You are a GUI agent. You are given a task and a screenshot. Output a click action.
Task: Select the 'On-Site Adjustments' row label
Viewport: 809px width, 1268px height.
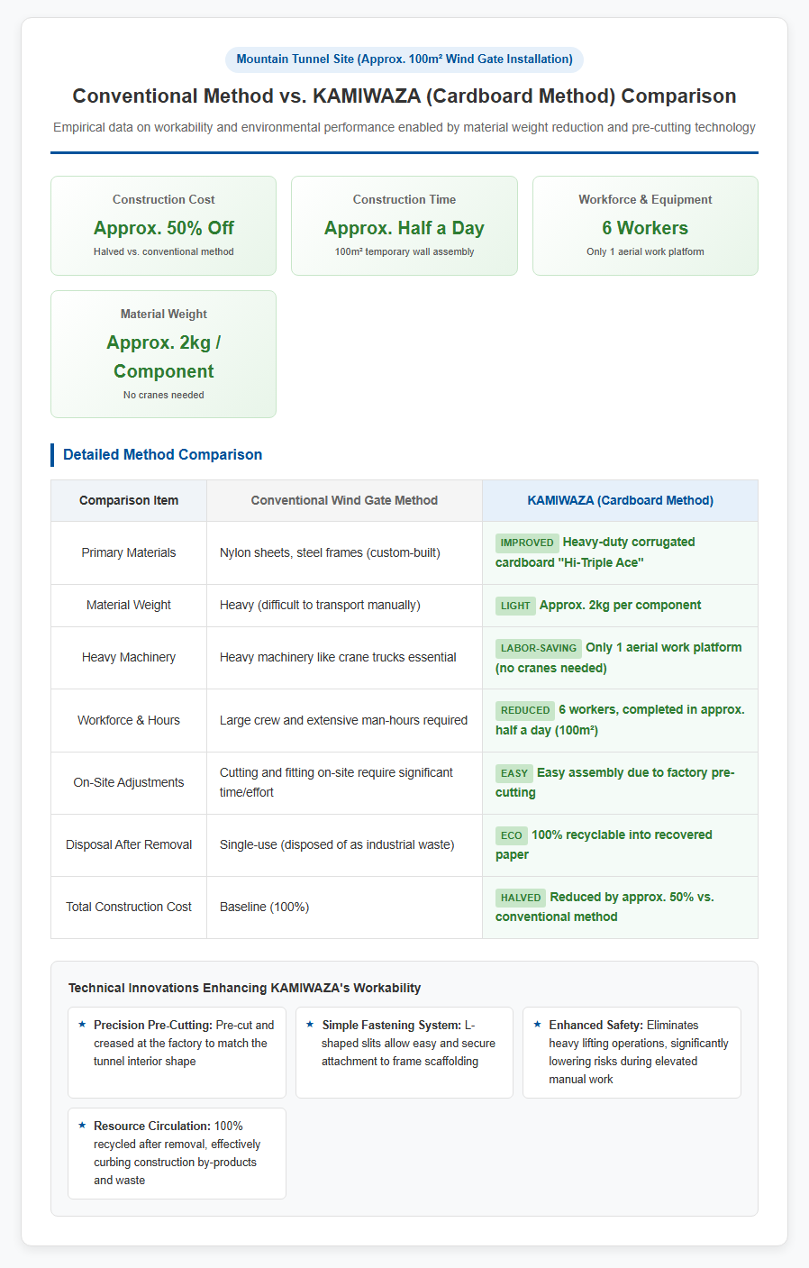129,782
